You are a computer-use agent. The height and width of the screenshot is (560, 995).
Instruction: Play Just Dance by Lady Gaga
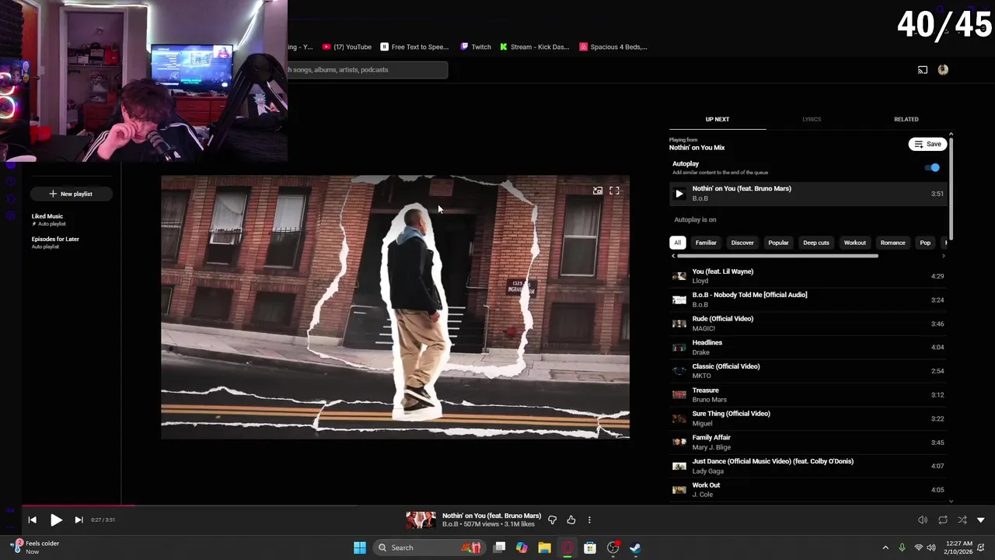(x=808, y=466)
